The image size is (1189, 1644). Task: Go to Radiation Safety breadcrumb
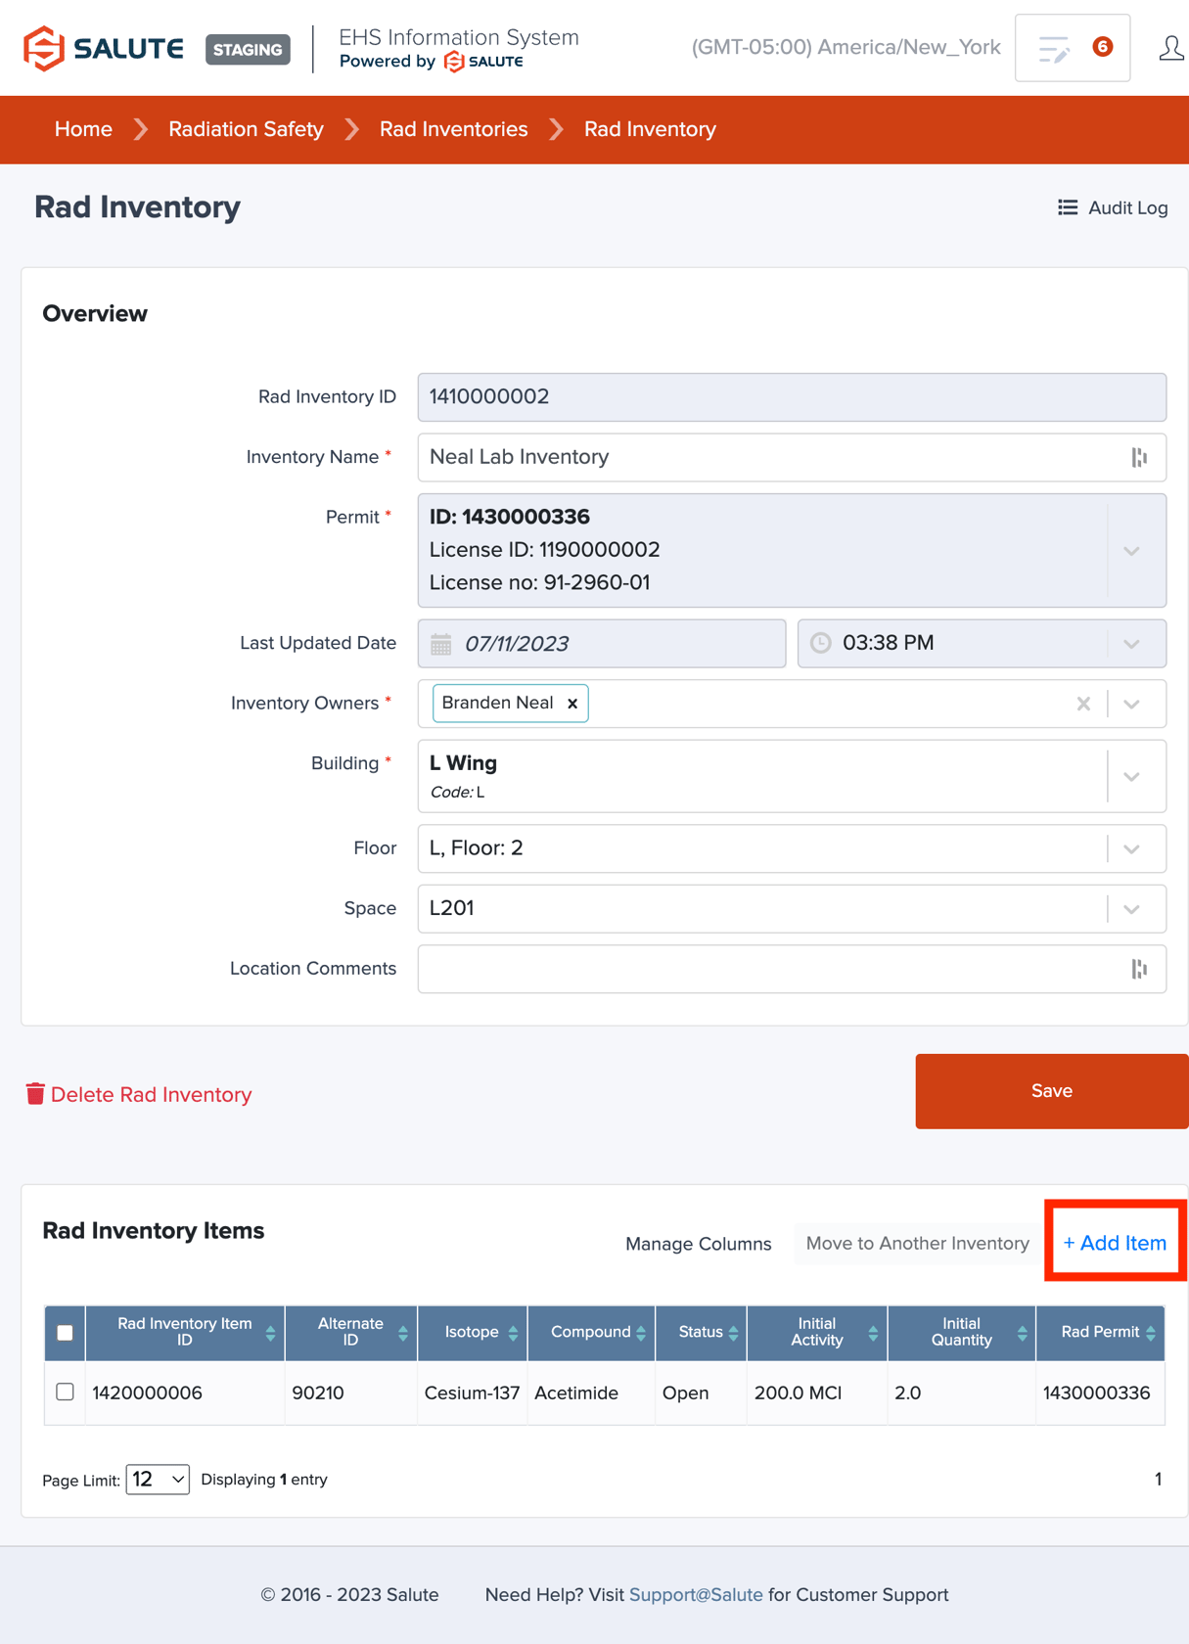tap(246, 129)
